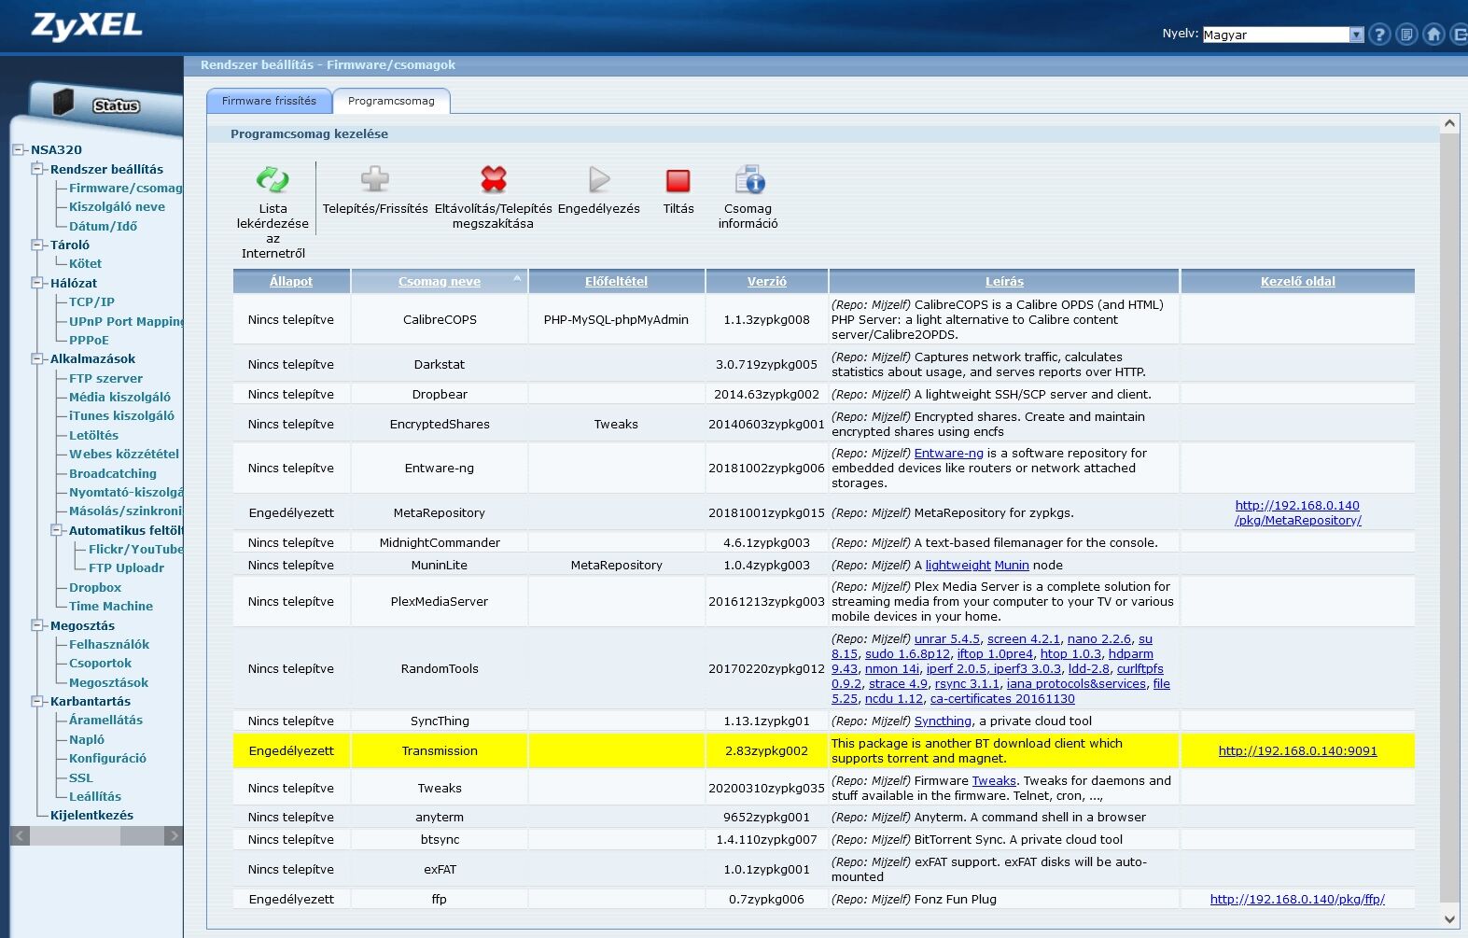Viewport: 1468px width, 938px height.
Task: Sort by the Csomag neve column header
Action: (440, 281)
